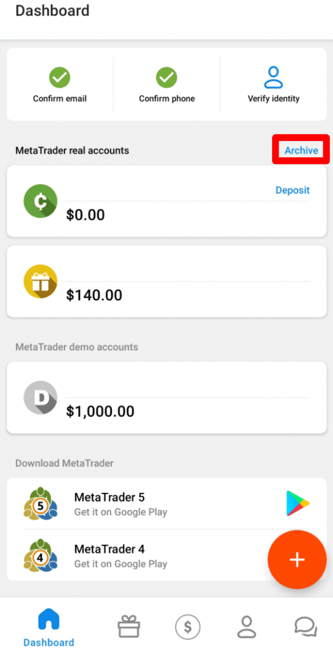Open the Archive link for real accounts
Image resolution: width=333 pixels, height=653 pixels.
(301, 150)
